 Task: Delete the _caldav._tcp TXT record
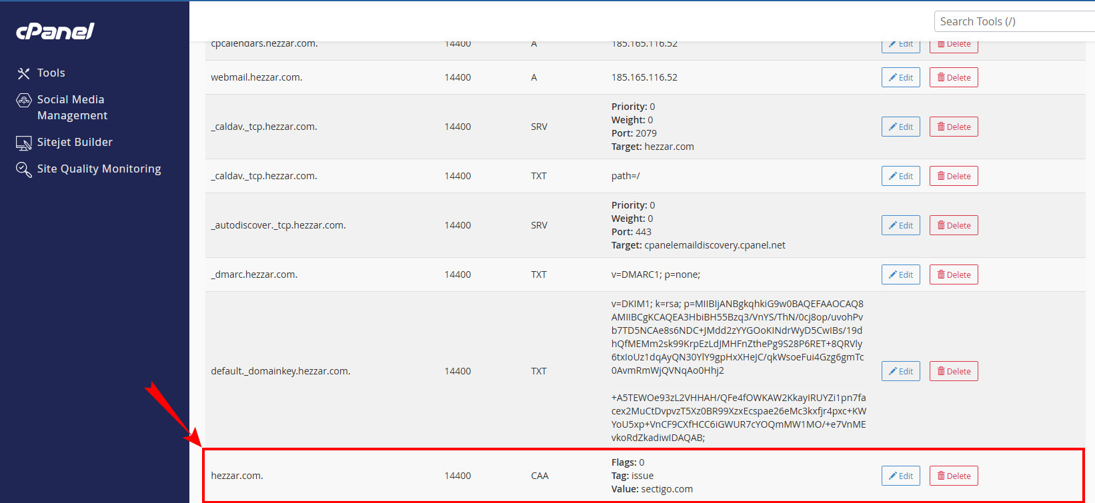(x=954, y=176)
